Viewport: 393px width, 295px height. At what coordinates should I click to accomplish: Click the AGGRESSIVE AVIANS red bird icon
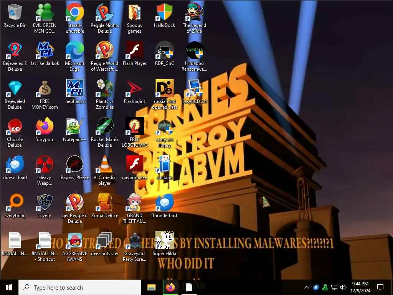(x=75, y=247)
